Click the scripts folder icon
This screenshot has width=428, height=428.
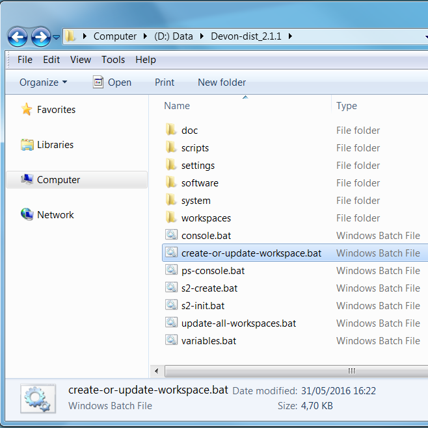(x=171, y=147)
